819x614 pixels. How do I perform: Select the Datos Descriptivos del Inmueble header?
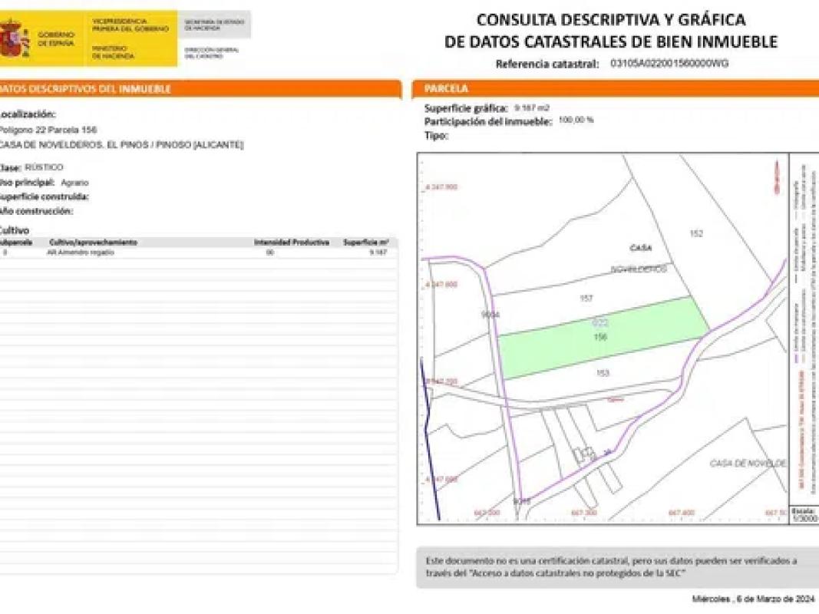pos(200,89)
